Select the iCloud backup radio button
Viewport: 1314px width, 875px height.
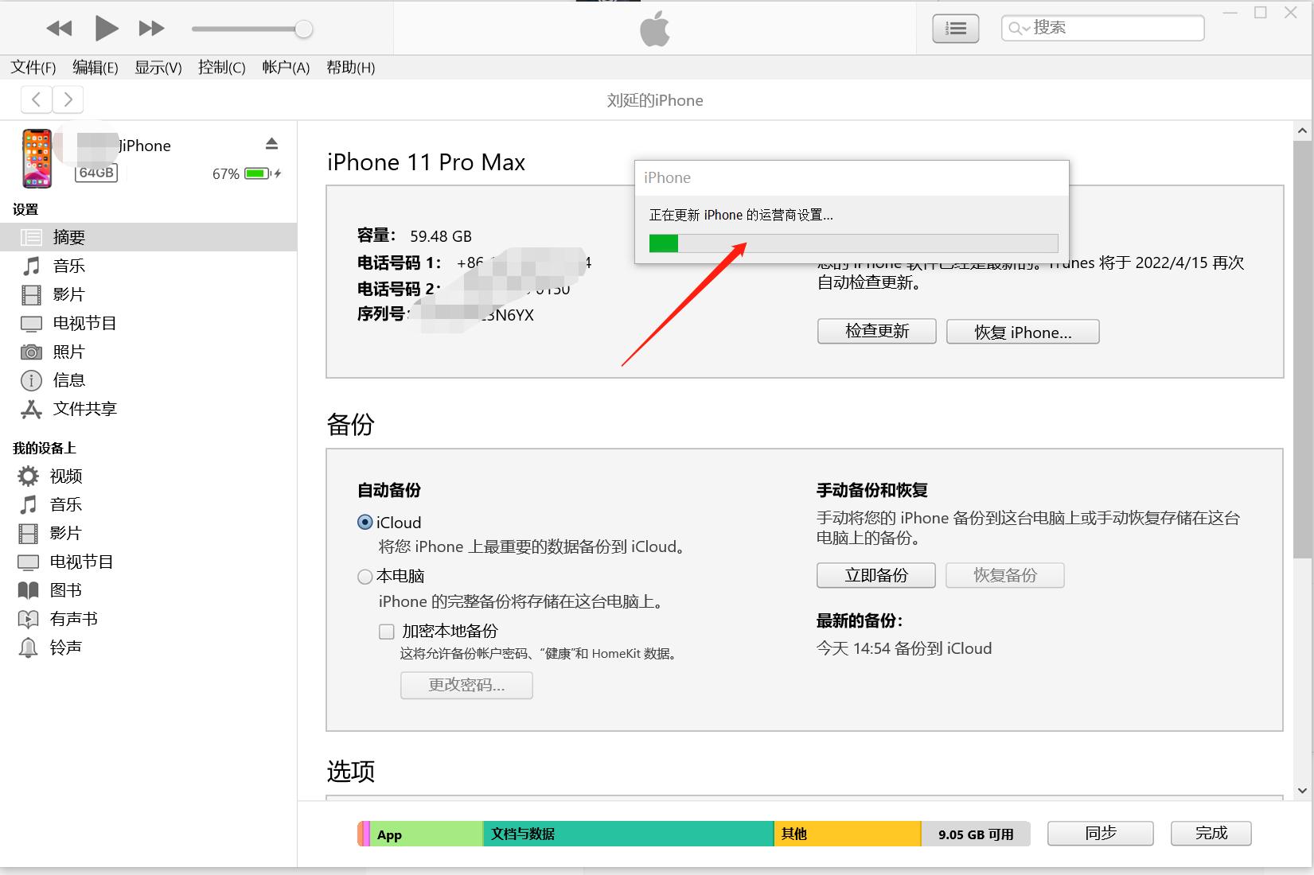click(365, 523)
